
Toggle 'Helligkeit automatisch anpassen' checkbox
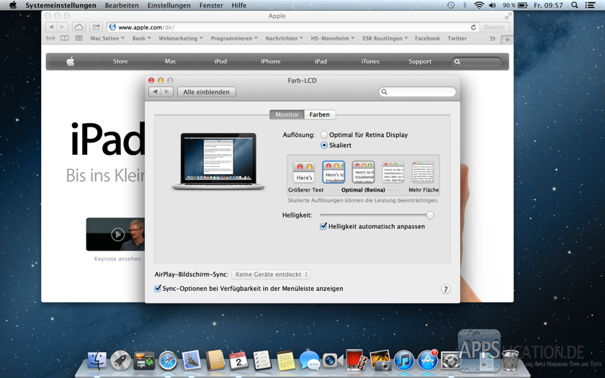click(x=323, y=226)
